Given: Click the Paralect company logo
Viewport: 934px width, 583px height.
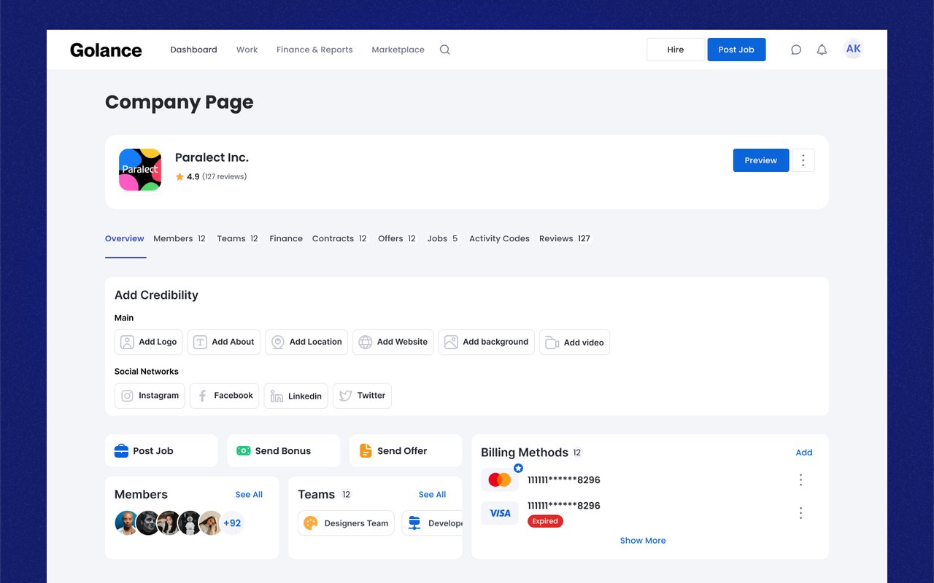Looking at the screenshot, I should pos(140,170).
